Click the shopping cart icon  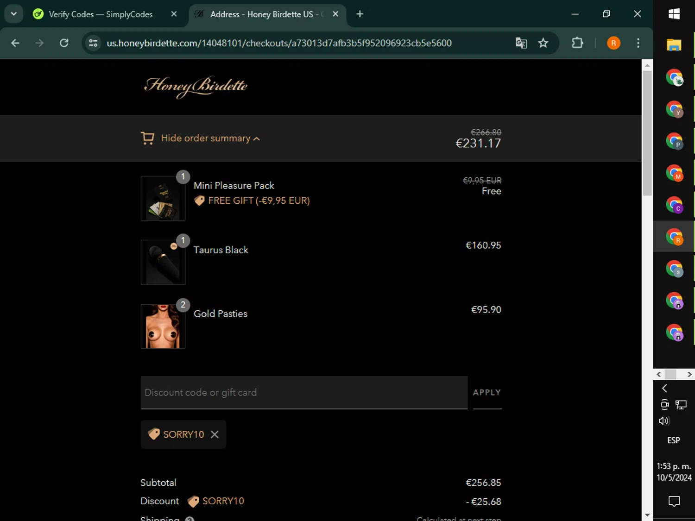click(147, 138)
